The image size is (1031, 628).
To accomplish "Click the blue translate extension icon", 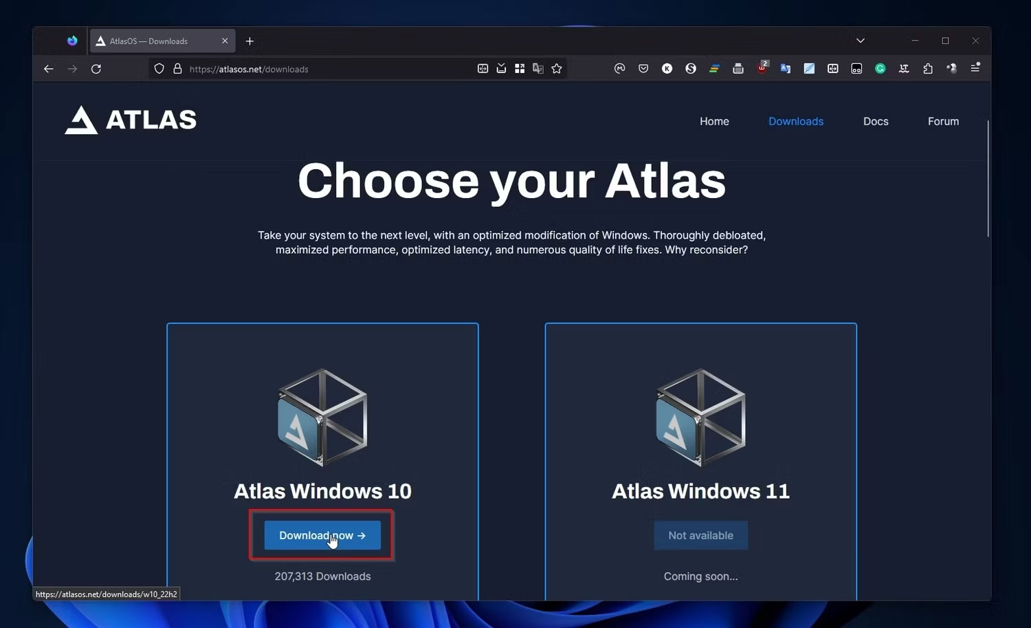I will coord(786,69).
